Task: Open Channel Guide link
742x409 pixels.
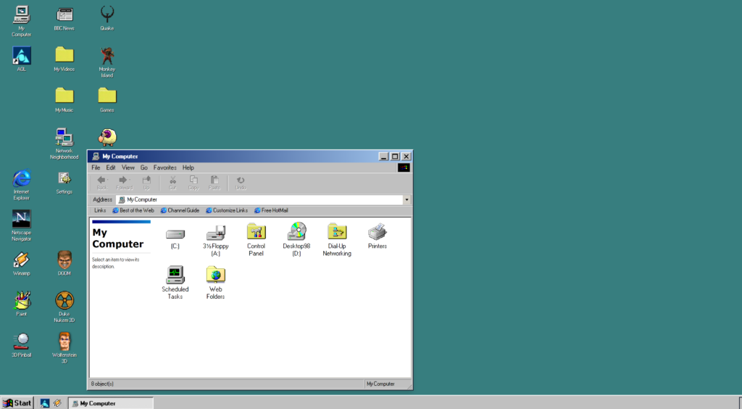Action: tap(180, 210)
